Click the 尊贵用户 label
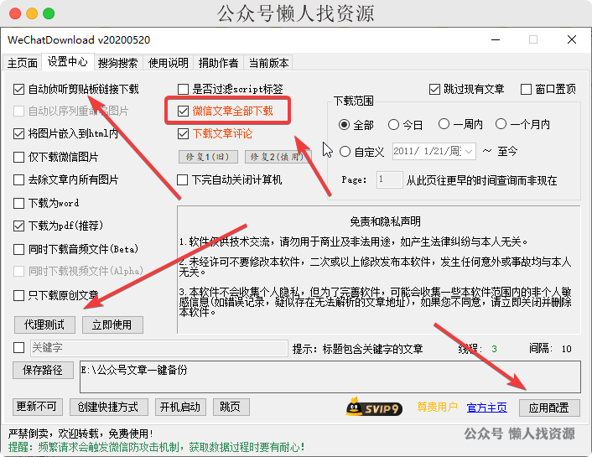Screen dimensions: 592x457 (x=437, y=408)
